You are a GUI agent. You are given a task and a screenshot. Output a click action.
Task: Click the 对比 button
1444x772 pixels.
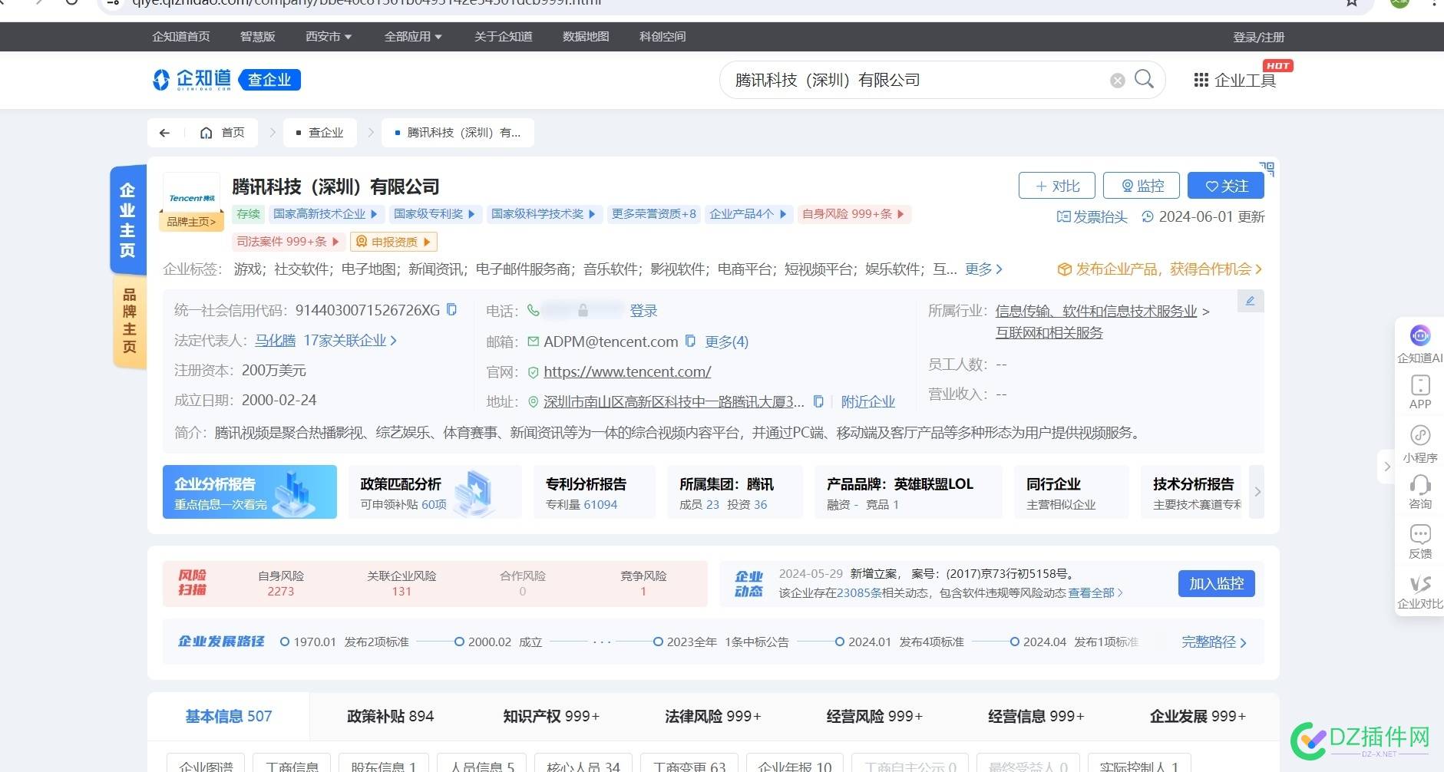point(1057,186)
